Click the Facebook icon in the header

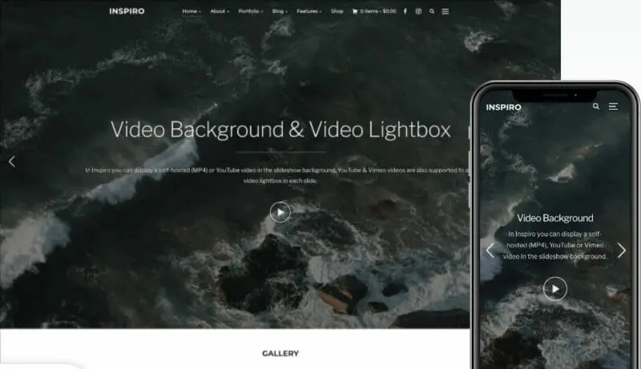[x=405, y=11]
